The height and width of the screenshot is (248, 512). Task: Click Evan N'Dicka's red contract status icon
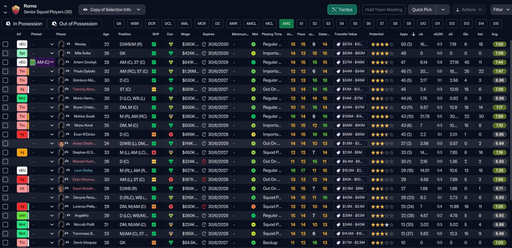tap(171, 134)
